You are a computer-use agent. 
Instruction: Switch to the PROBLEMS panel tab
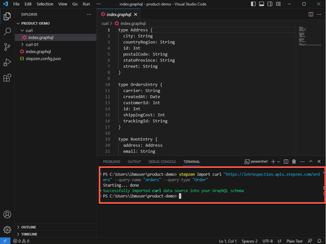point(111,162)
